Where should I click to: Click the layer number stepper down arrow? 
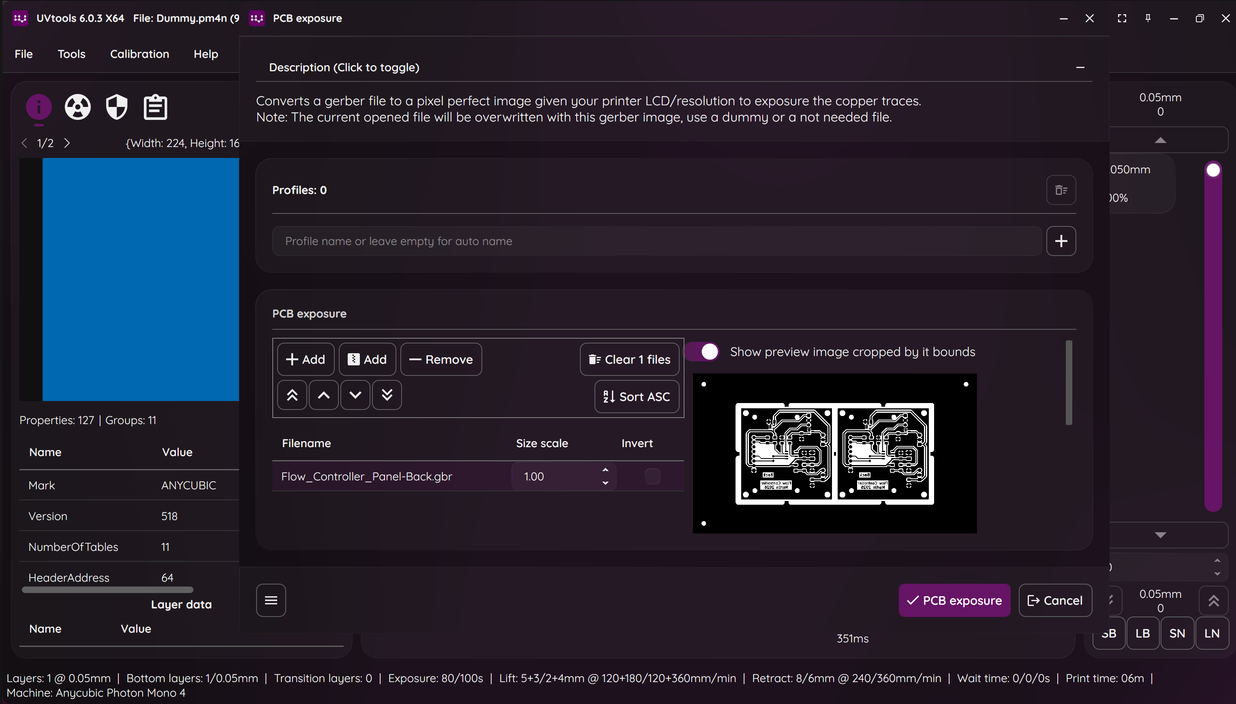[1217, 574]
